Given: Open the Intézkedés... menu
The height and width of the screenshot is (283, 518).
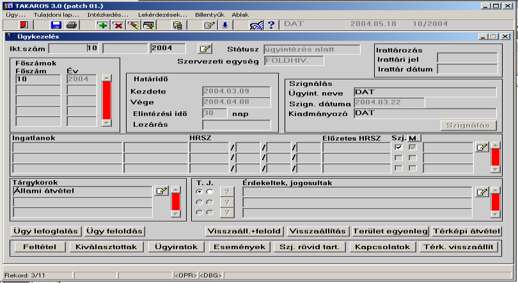Looking at the screenshot, I should tap(107, 15).
